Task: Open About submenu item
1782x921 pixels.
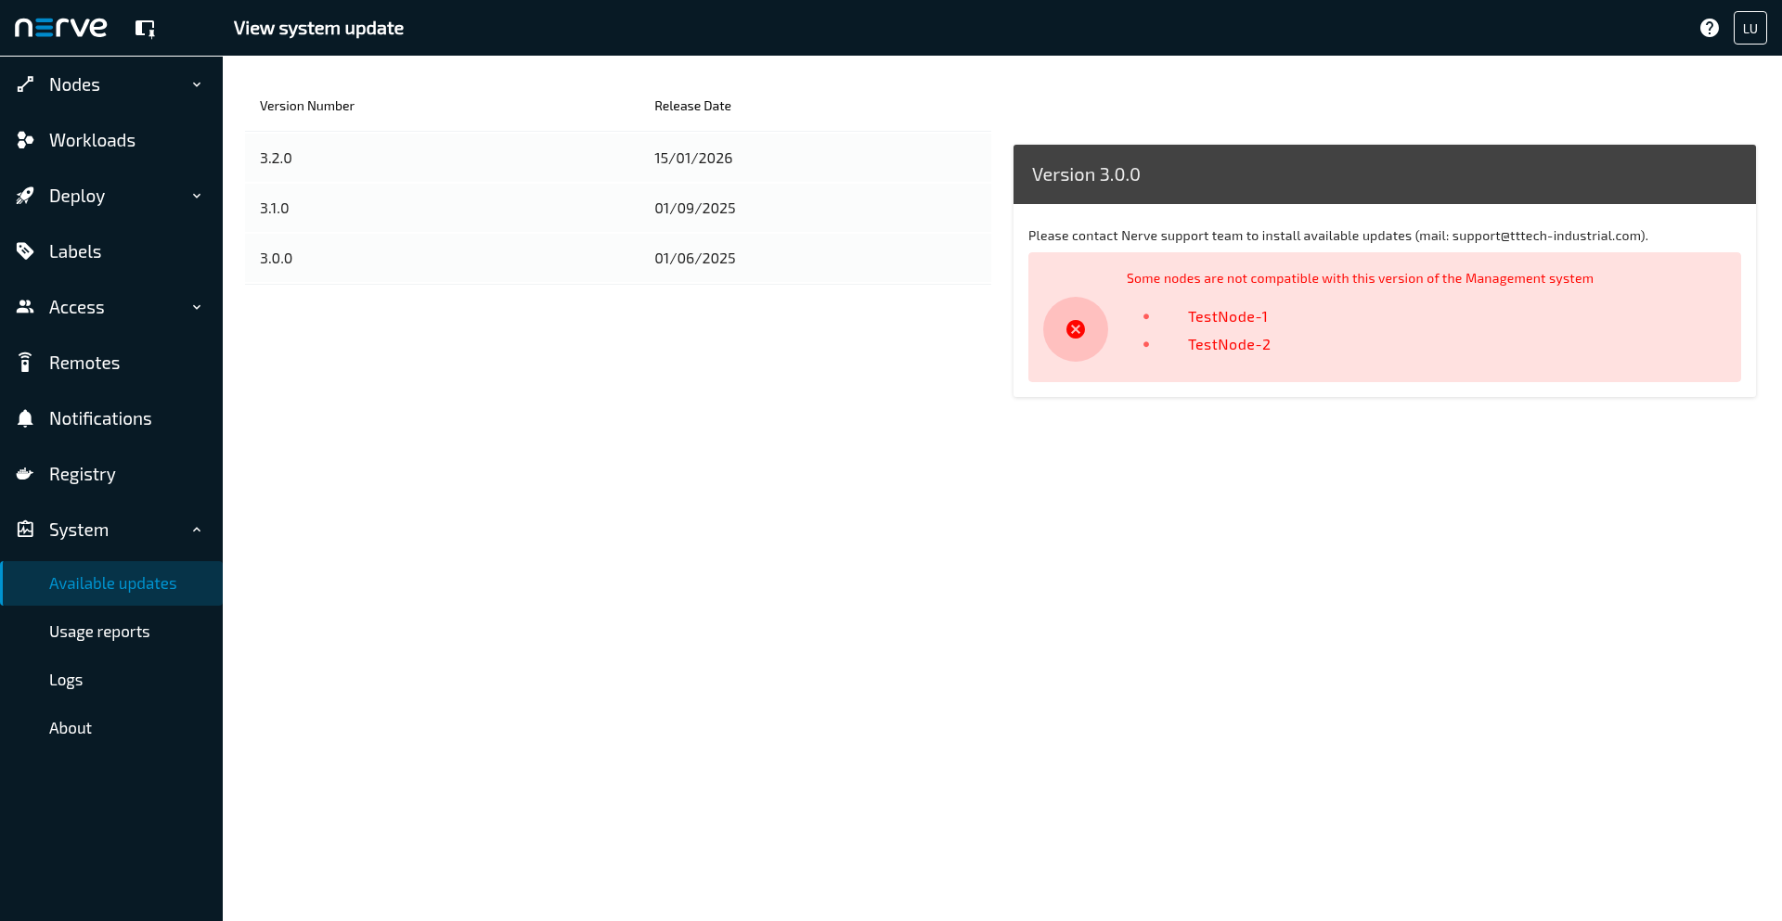Action: coord(111,728)
